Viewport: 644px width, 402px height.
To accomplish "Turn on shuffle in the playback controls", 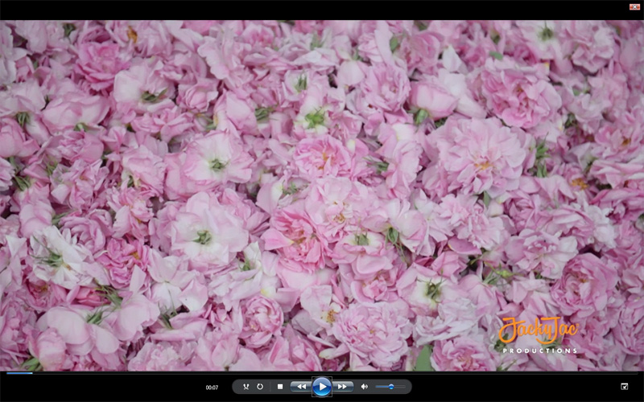I will [246, 387].
